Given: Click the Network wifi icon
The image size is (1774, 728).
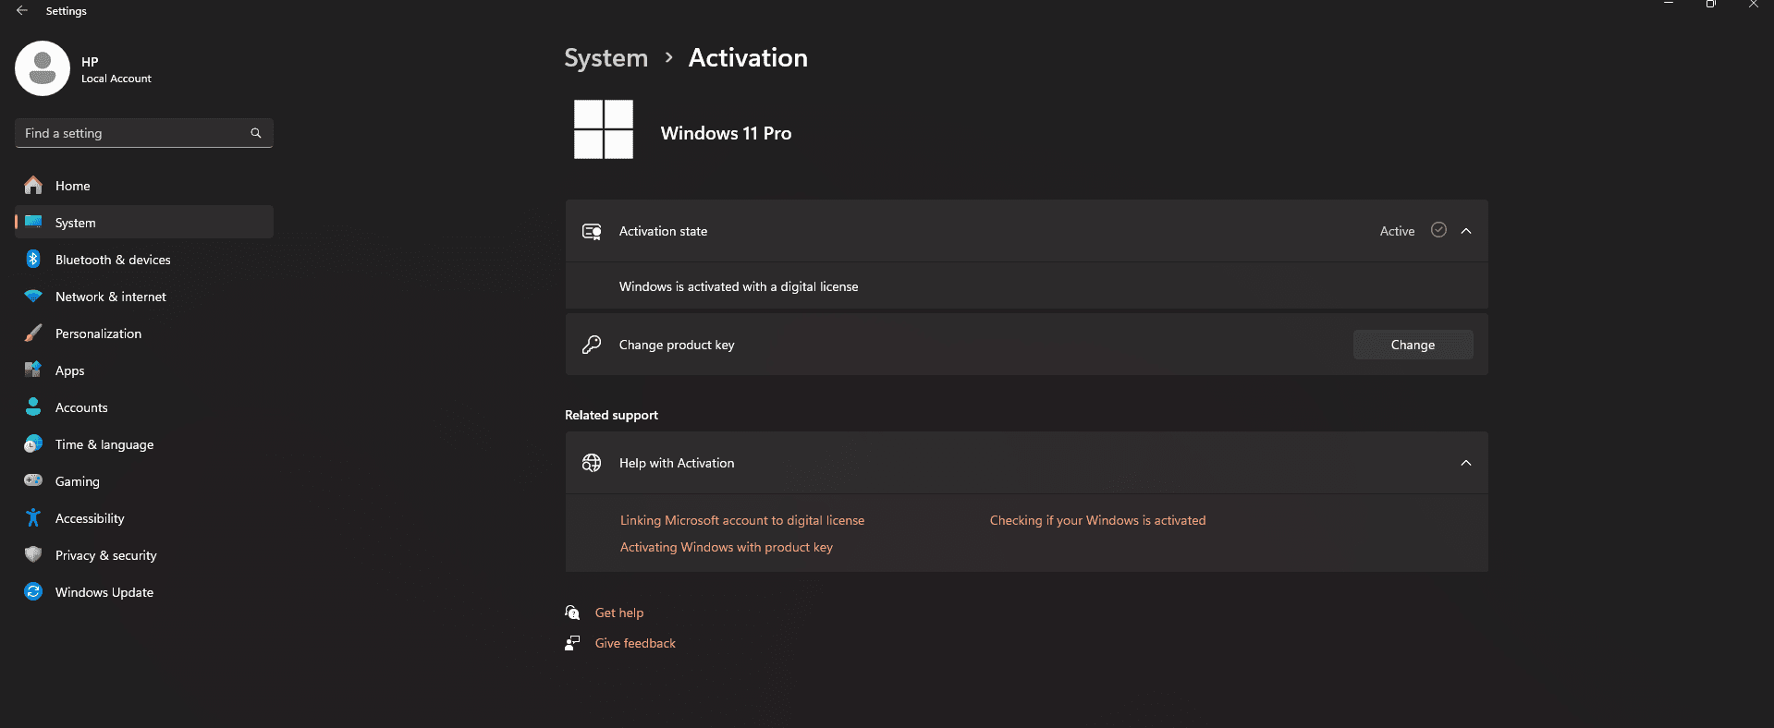Looking at the screenshot, I should pyautogui.click(x=33, y=297).
